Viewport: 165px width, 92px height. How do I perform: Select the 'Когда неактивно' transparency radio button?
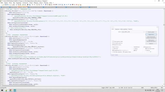[x=146, y=49]
